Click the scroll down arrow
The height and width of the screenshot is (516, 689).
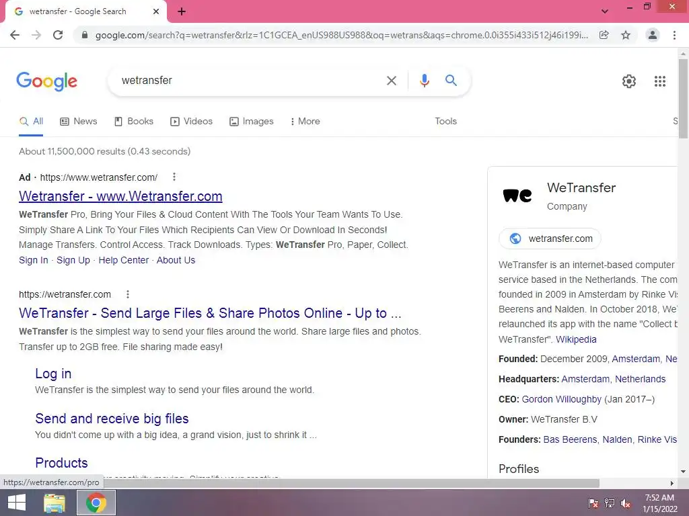[x=683, y=472]
